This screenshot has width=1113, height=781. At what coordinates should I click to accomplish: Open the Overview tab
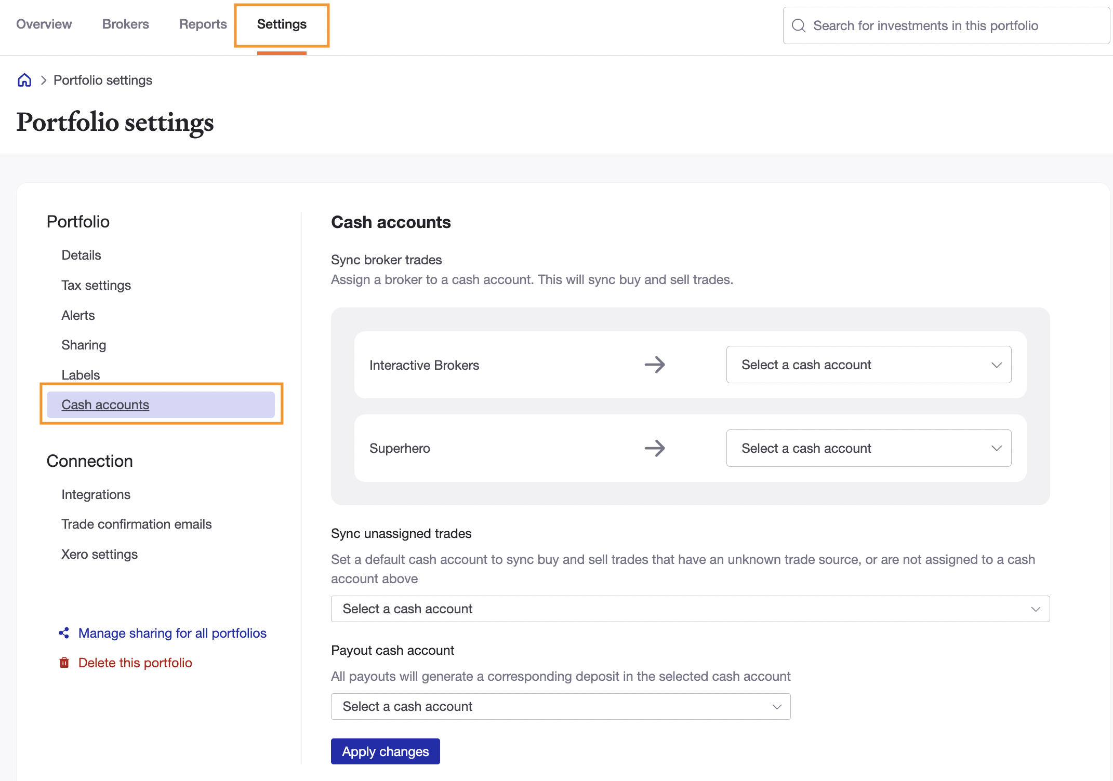tap(44, 24)
